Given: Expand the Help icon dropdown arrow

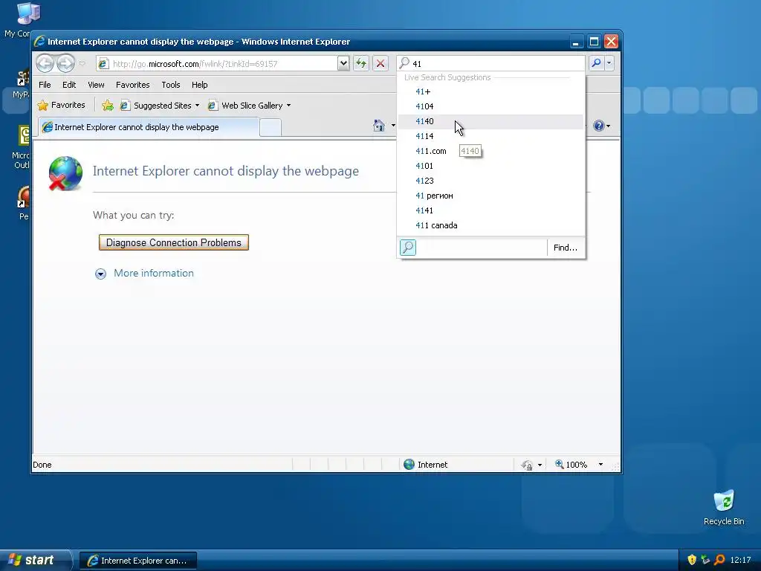Looking at the screenshot, I should pyautogui.click(x=609, y=126).
